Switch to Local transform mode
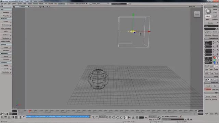219x123 pixels. [211, 66]
